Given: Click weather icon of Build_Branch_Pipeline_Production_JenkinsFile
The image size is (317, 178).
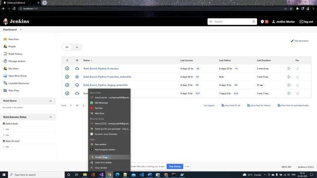Looking at the screenshot, I should pos(77,77).
